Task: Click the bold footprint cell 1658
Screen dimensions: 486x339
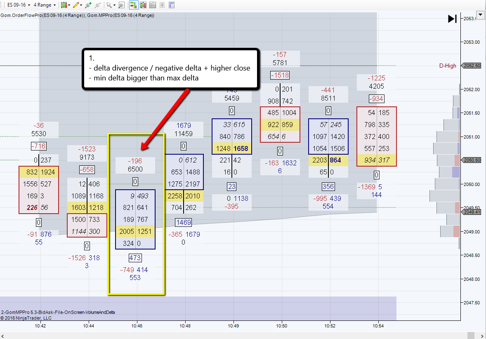Action: (241, 149)
